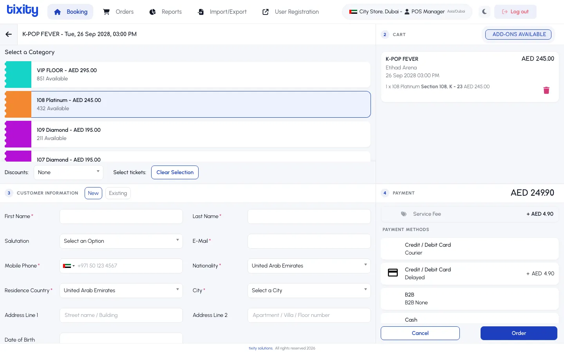Select the Cash payment method
The image size is (564, 353).
470,319
